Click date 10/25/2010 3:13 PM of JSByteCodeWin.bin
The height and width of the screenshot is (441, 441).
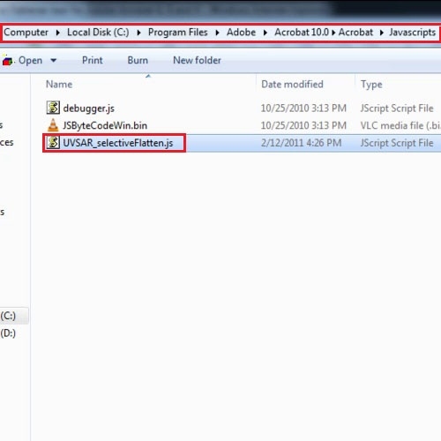pyautogui.click(x=303, y=125)
